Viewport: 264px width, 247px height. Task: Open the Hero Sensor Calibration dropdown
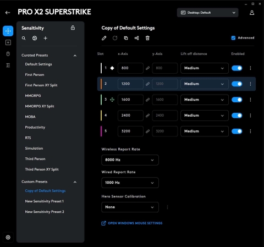pos(130,207)
